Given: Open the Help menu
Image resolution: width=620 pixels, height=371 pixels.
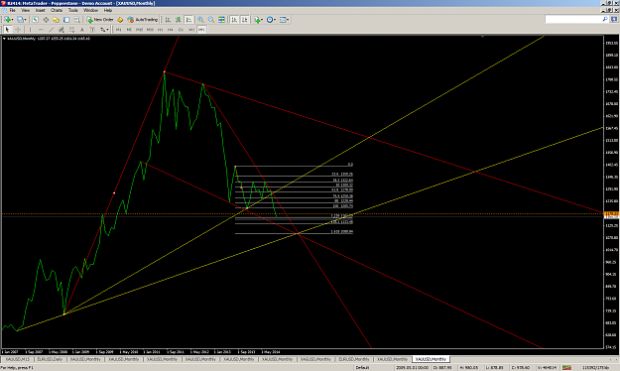Looking at the screenshot, I should point(108,10).
